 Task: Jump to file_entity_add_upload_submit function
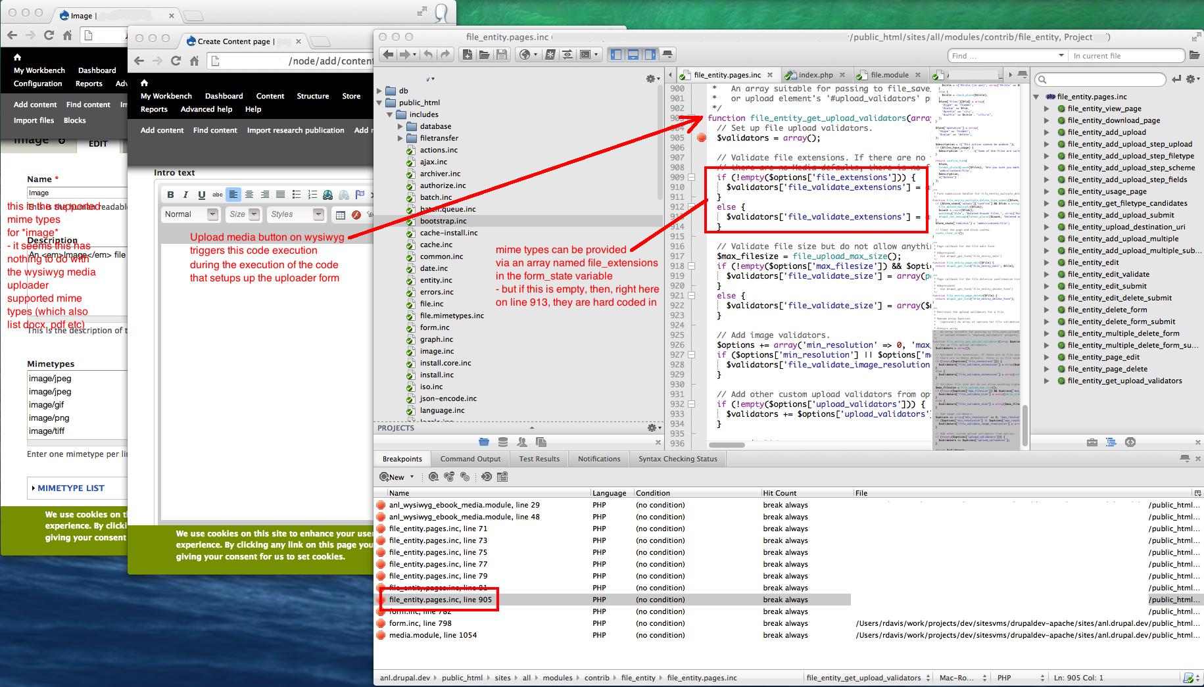1120,215
